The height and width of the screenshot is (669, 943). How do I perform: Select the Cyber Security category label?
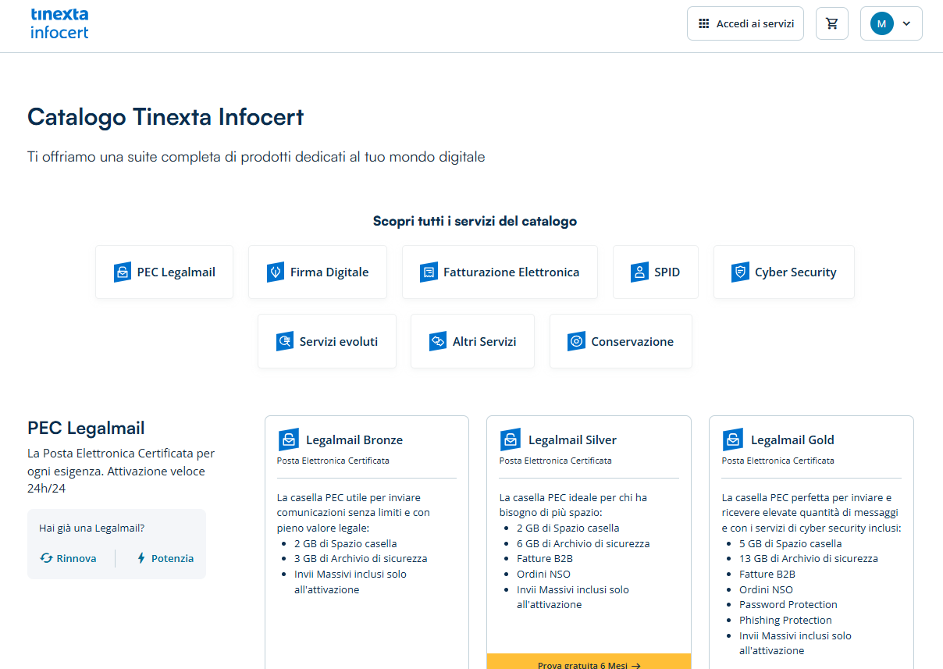point(795,272)
